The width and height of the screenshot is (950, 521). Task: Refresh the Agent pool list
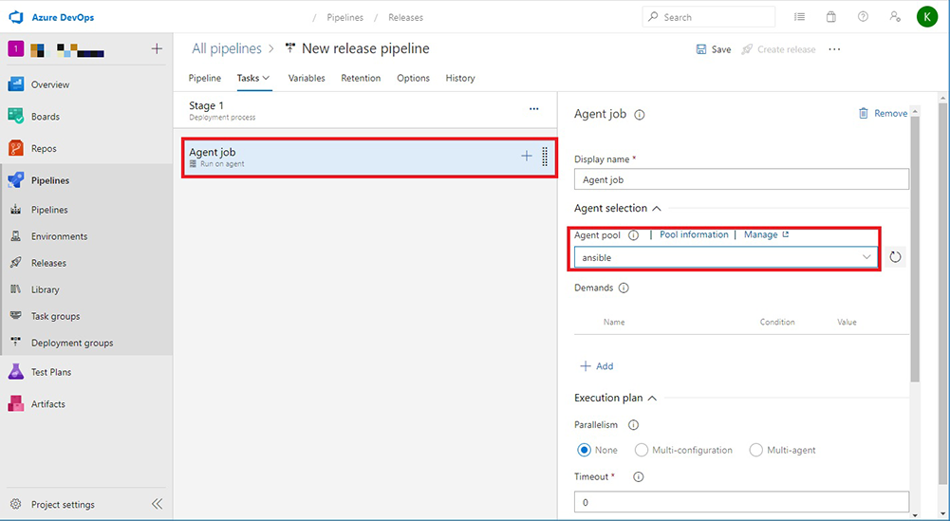pyautogui.click(x=895, y=257)
